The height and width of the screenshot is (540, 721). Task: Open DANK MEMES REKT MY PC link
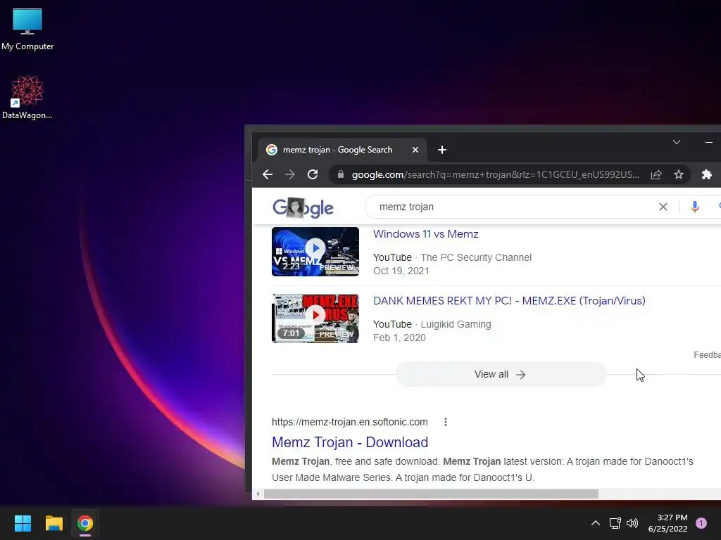pyautogui.click(x=509, y=301)
